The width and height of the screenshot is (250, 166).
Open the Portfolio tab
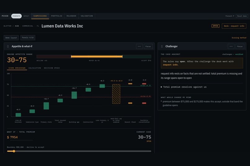[56, 16]
